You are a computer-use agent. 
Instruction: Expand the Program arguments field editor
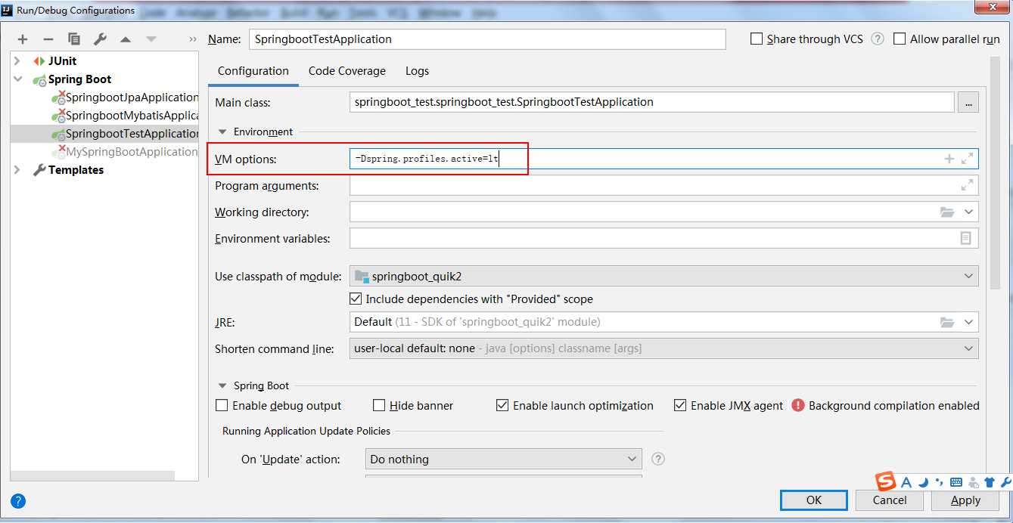coord(967,185)
